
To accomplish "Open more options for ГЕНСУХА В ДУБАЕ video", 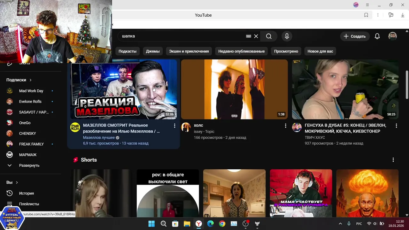I will [396, 126].
